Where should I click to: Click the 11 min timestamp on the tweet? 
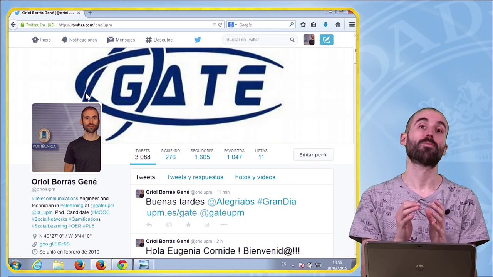coord(223,192)
